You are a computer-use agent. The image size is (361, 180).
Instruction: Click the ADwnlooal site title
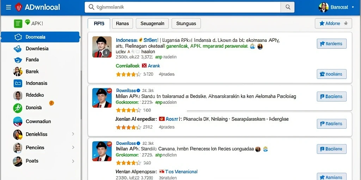tap(42, 7)
